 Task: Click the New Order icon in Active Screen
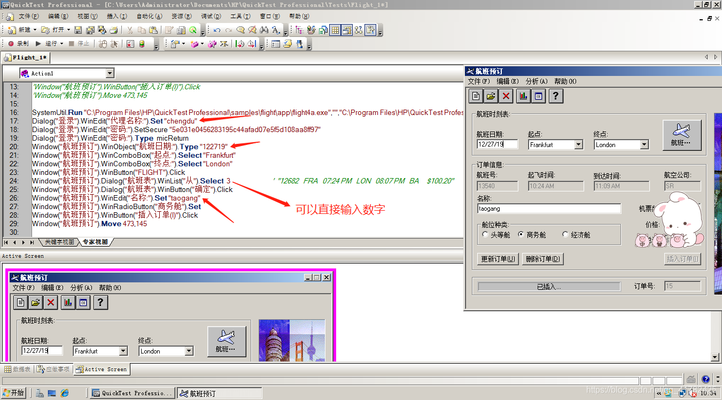click(x=20, y=303)
